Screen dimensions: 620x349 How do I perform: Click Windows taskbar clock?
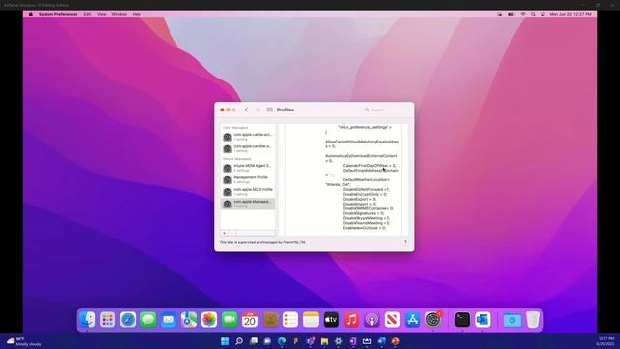(x=606, y=341)
